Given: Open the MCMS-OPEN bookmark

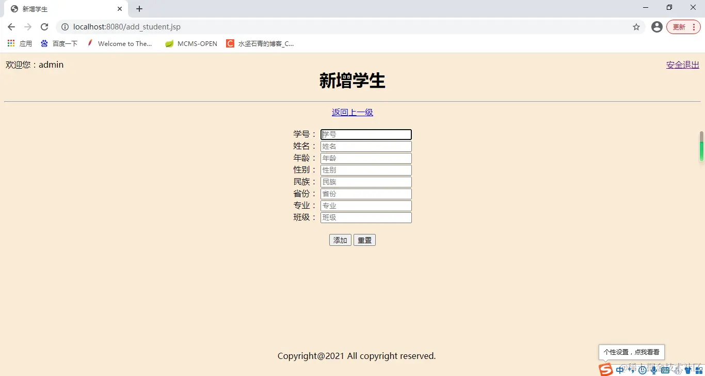Looking at the screenshot, I should [x=190, y=43].
